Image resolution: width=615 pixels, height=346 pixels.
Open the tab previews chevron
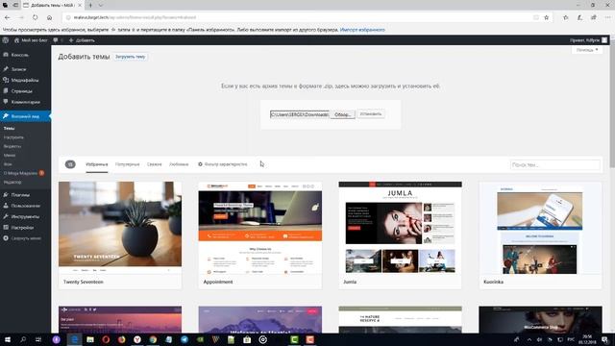point(101,5)
